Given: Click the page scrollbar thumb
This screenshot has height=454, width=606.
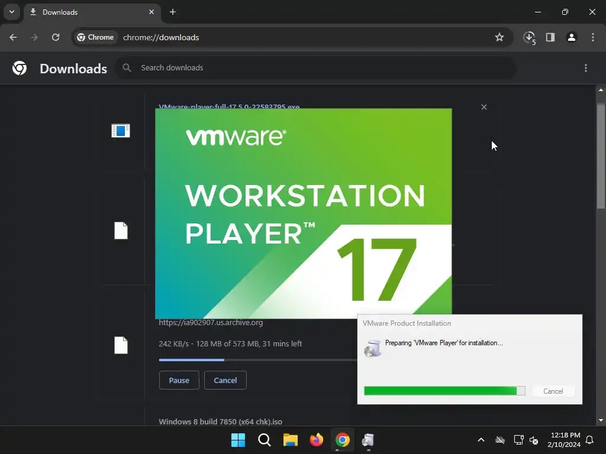Looking at the screenshot, I should 601,156.
